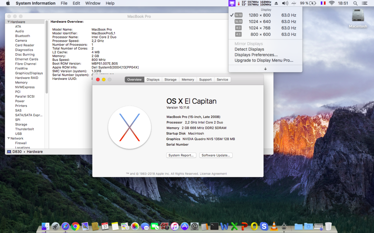Switch to the Displays tab
This screenshot has height=233, width=374.
[x=153, y=80]
